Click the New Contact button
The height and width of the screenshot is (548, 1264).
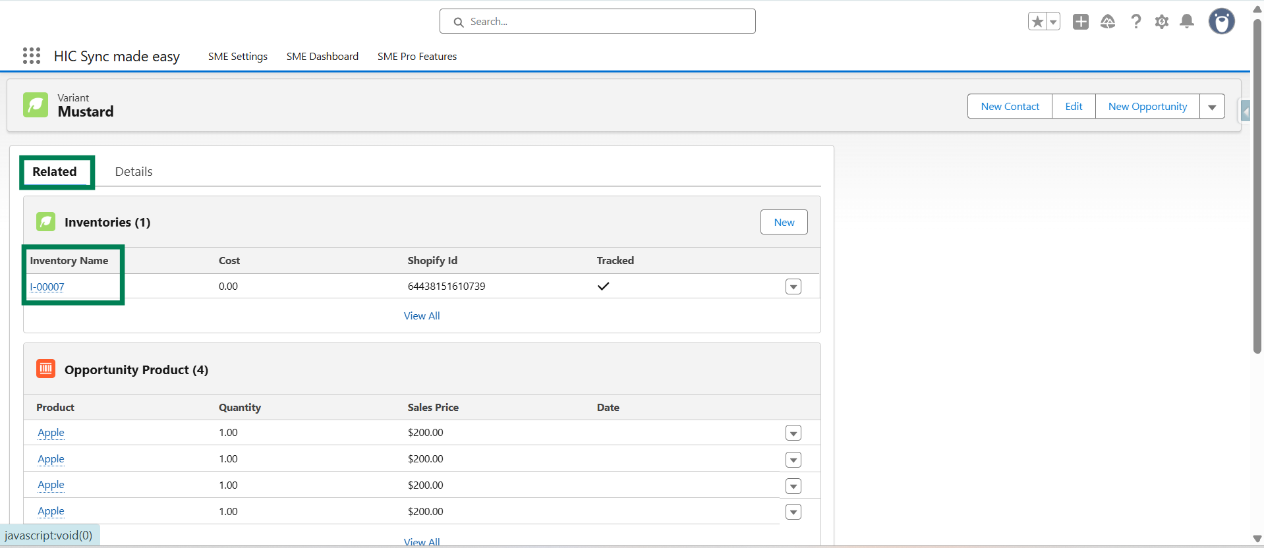1010,107
